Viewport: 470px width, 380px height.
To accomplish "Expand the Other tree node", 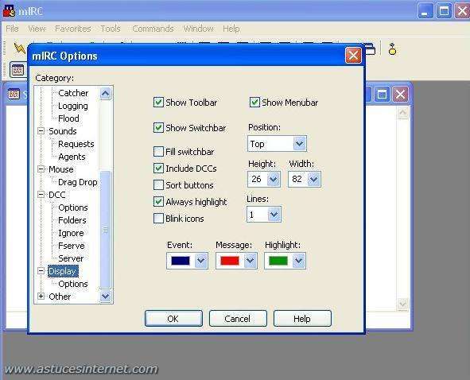I will pyautogui.click(x=41, y=296).
